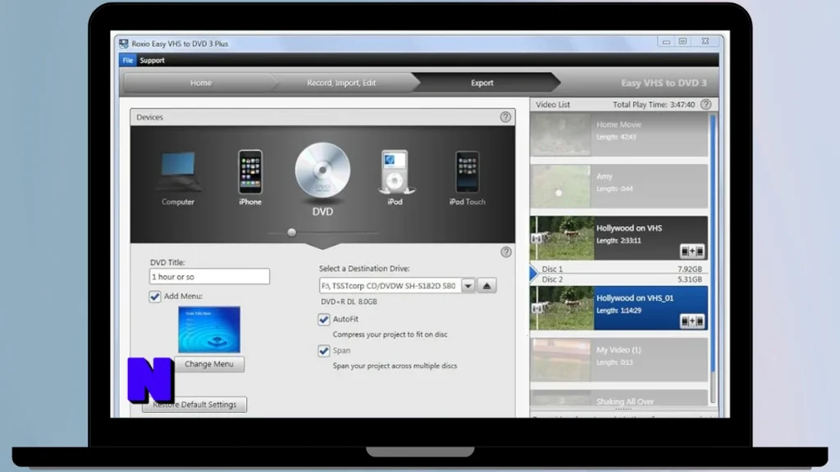Viewport: 840px width, 472px height.
Task: Minimize the Roxio window
Action: click(666, 42)
